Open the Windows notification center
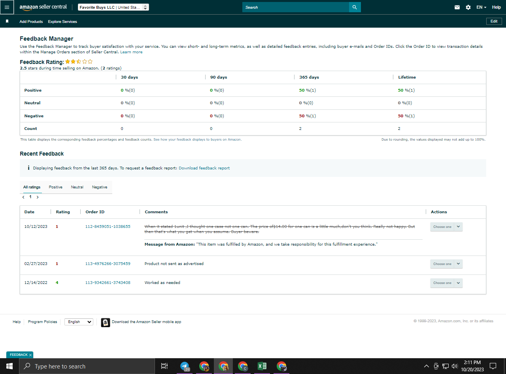The image size is (506, 374). [493, 366]
